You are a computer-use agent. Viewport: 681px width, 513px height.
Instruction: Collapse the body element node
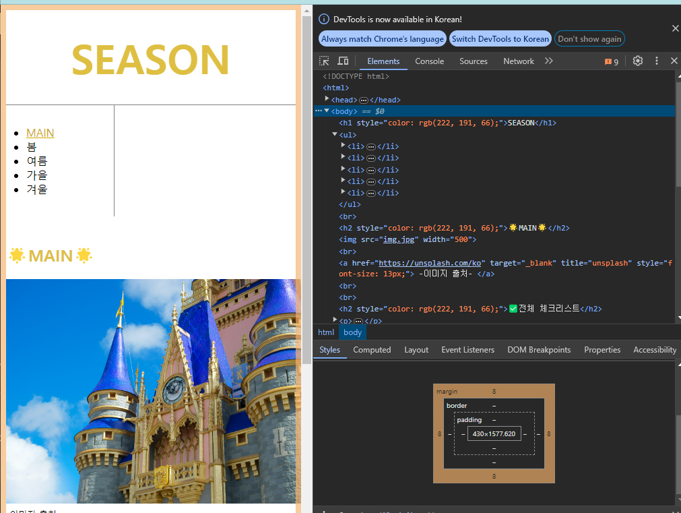click(327, 111)
